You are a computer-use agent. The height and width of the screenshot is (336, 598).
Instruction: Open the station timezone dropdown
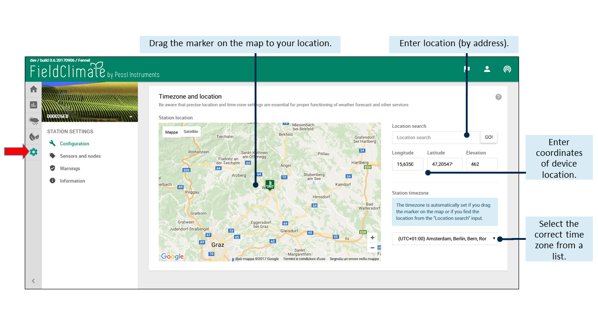[x=445, y=238]
